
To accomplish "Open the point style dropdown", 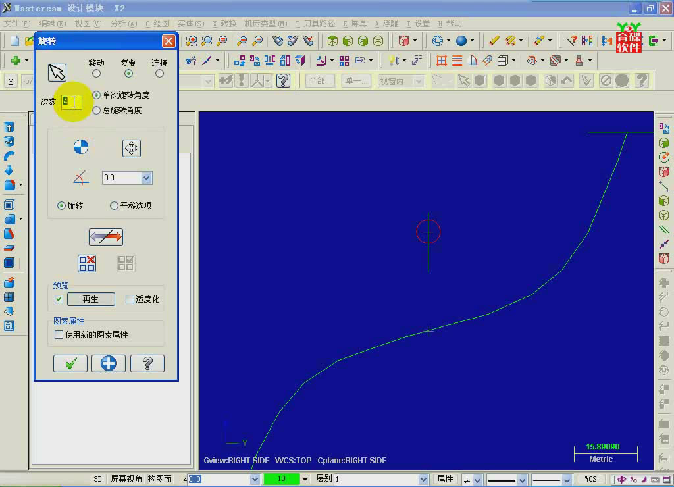I will coord(477,480).
